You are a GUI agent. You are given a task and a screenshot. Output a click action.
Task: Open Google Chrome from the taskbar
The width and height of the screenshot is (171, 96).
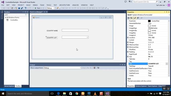[77, 94]
